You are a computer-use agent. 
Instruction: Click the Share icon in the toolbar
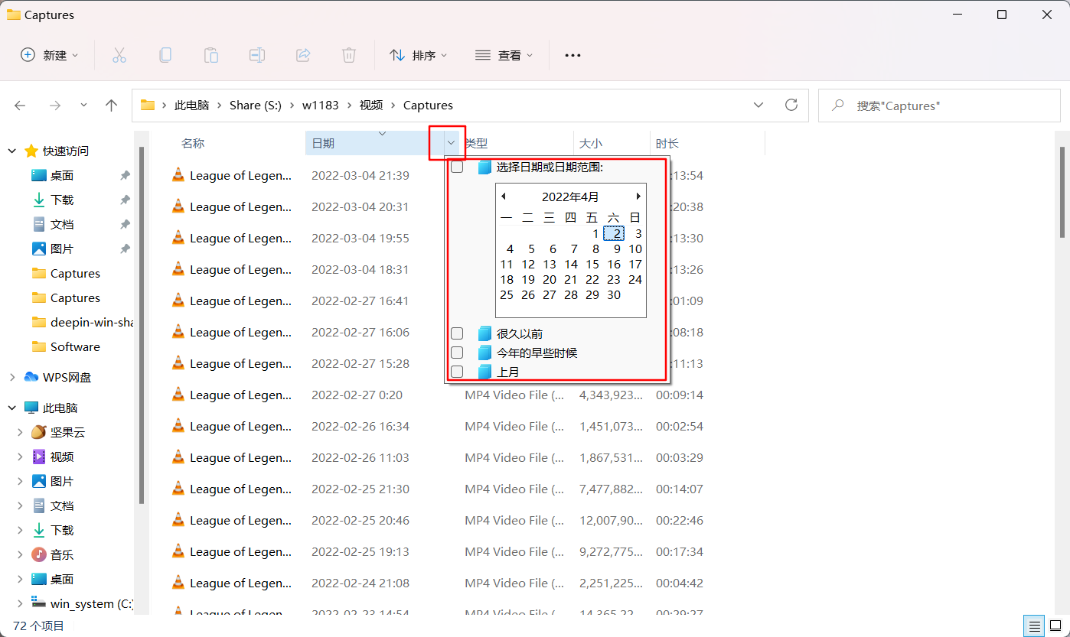coord(302,54)
